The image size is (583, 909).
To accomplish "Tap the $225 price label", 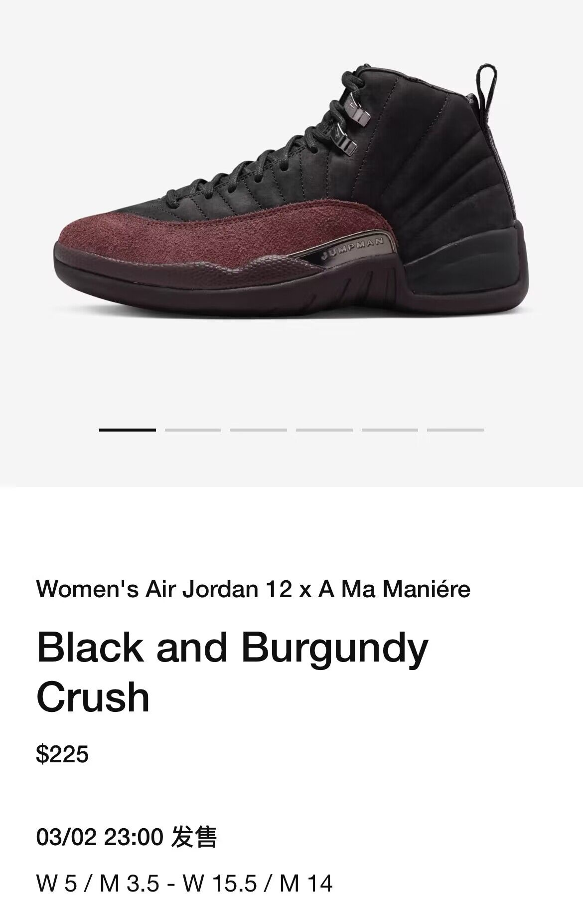I will [62, 754].
